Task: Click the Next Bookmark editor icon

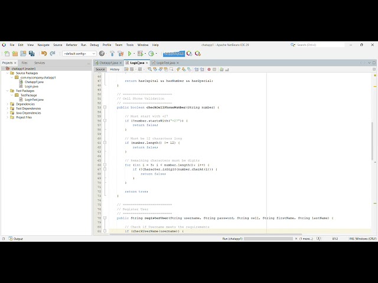Action: (x=184, y=70)
